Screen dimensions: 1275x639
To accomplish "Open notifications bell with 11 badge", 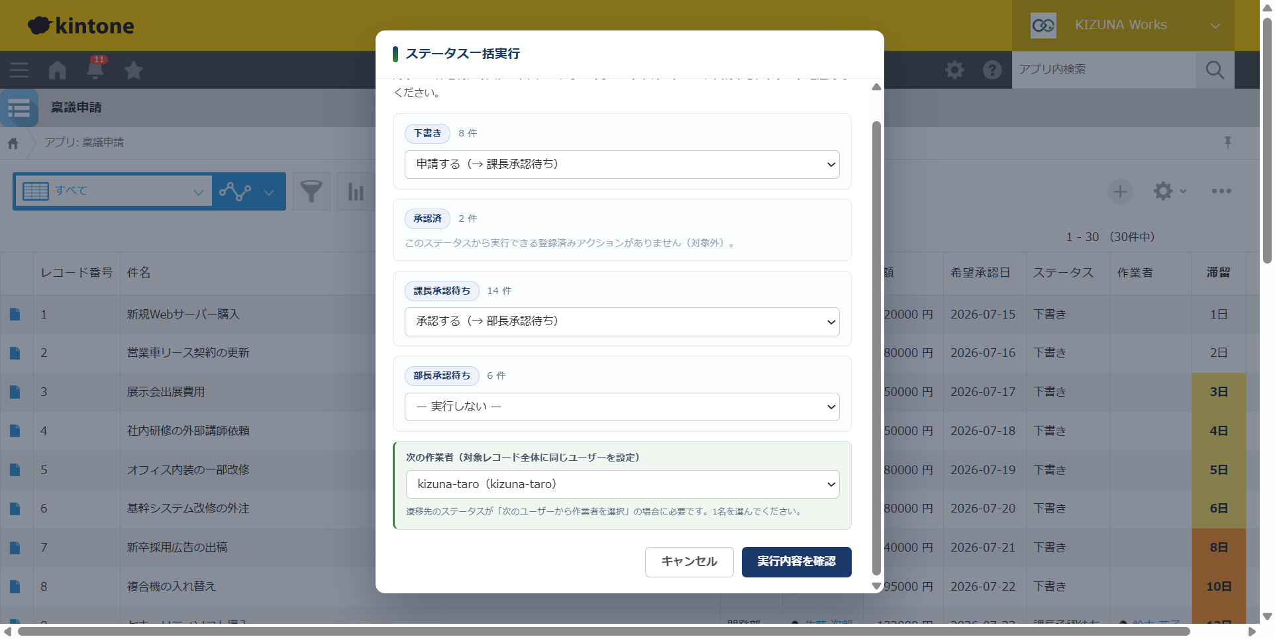I will click(x=95, y=69).
